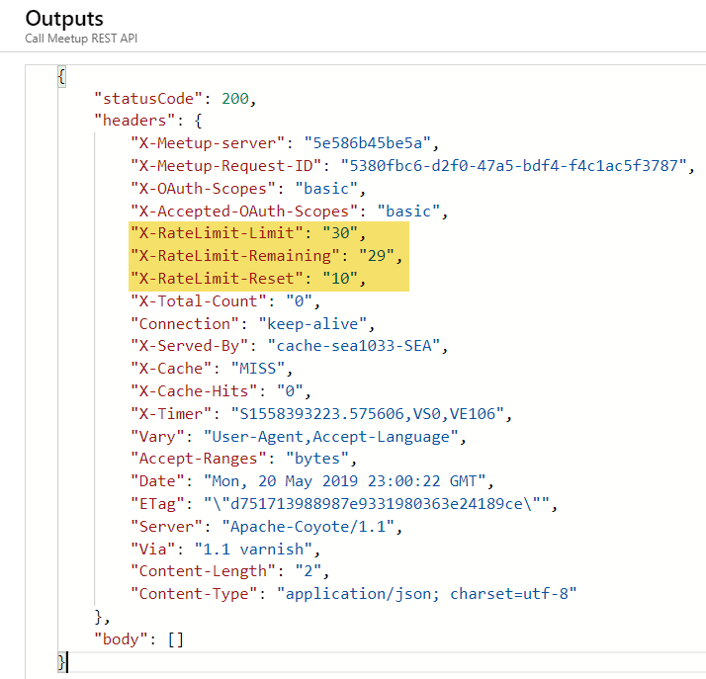Click the "X-Cache": "MISS" line

pyautogui.click(x=212, y=369)
